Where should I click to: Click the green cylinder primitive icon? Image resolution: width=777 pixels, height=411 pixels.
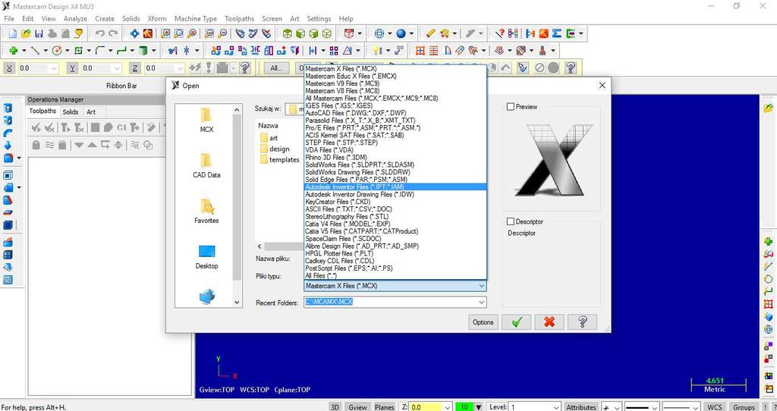pyautogui.click(x=143, y=51)
